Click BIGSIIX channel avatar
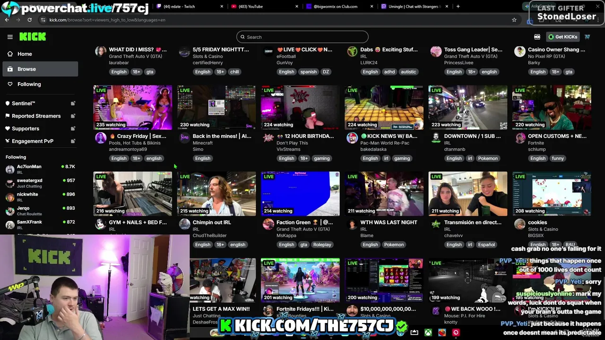This screenshot has width=605, height=340. coord(519,224)
